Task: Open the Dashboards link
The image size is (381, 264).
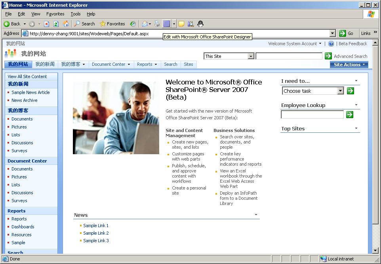Action: pos(23,227)
